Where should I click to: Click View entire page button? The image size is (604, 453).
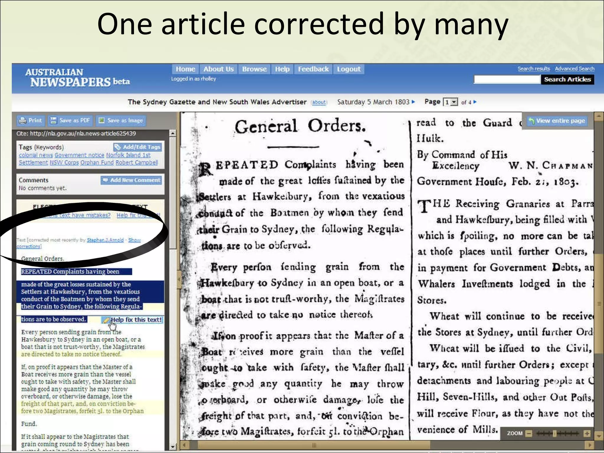(557, 121)
